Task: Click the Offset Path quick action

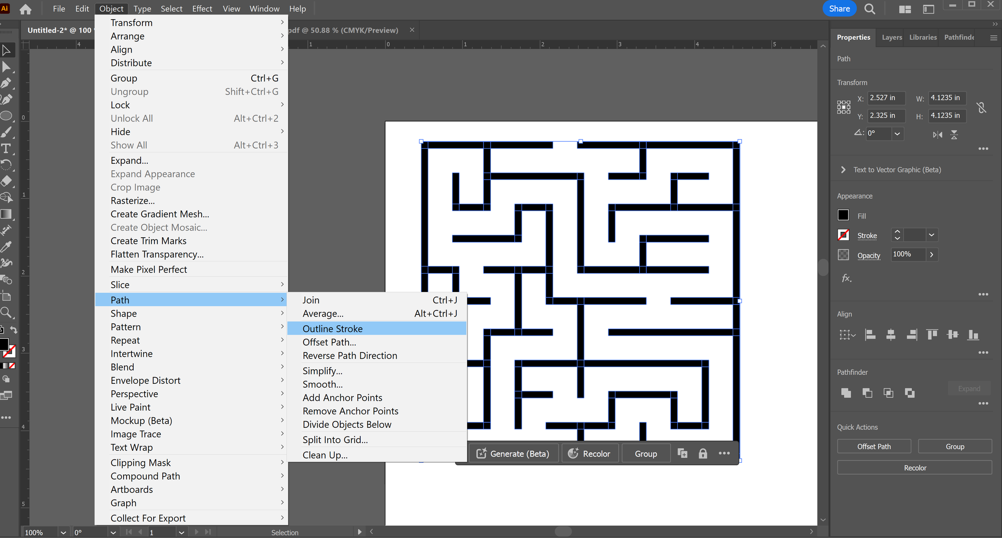Action: (874, 446)
